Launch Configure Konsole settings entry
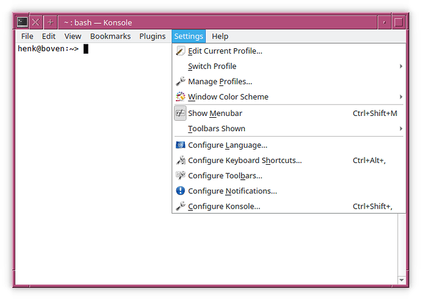Viewport: 421px width, 299px height. click(x=224, y=206)
